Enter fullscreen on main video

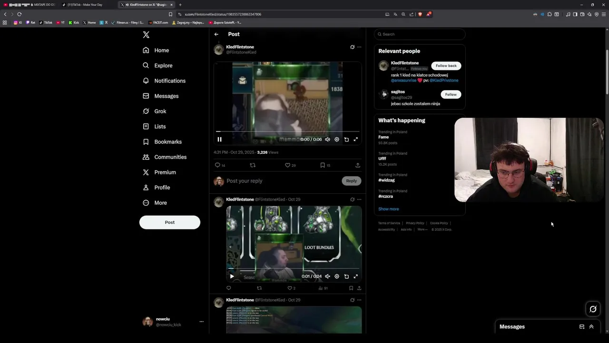[x=355, y=139]
